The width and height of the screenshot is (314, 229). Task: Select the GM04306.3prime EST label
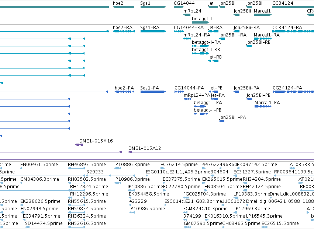click(x=39, y=179)
